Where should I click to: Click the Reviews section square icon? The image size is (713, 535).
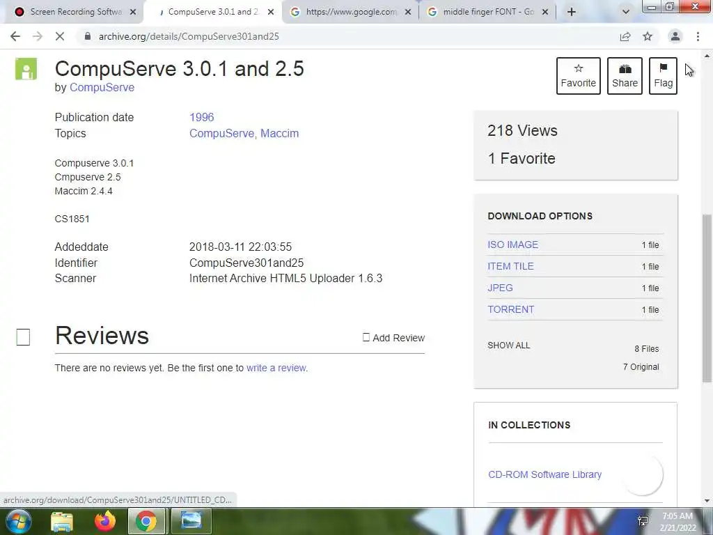[x=23, y=337]
